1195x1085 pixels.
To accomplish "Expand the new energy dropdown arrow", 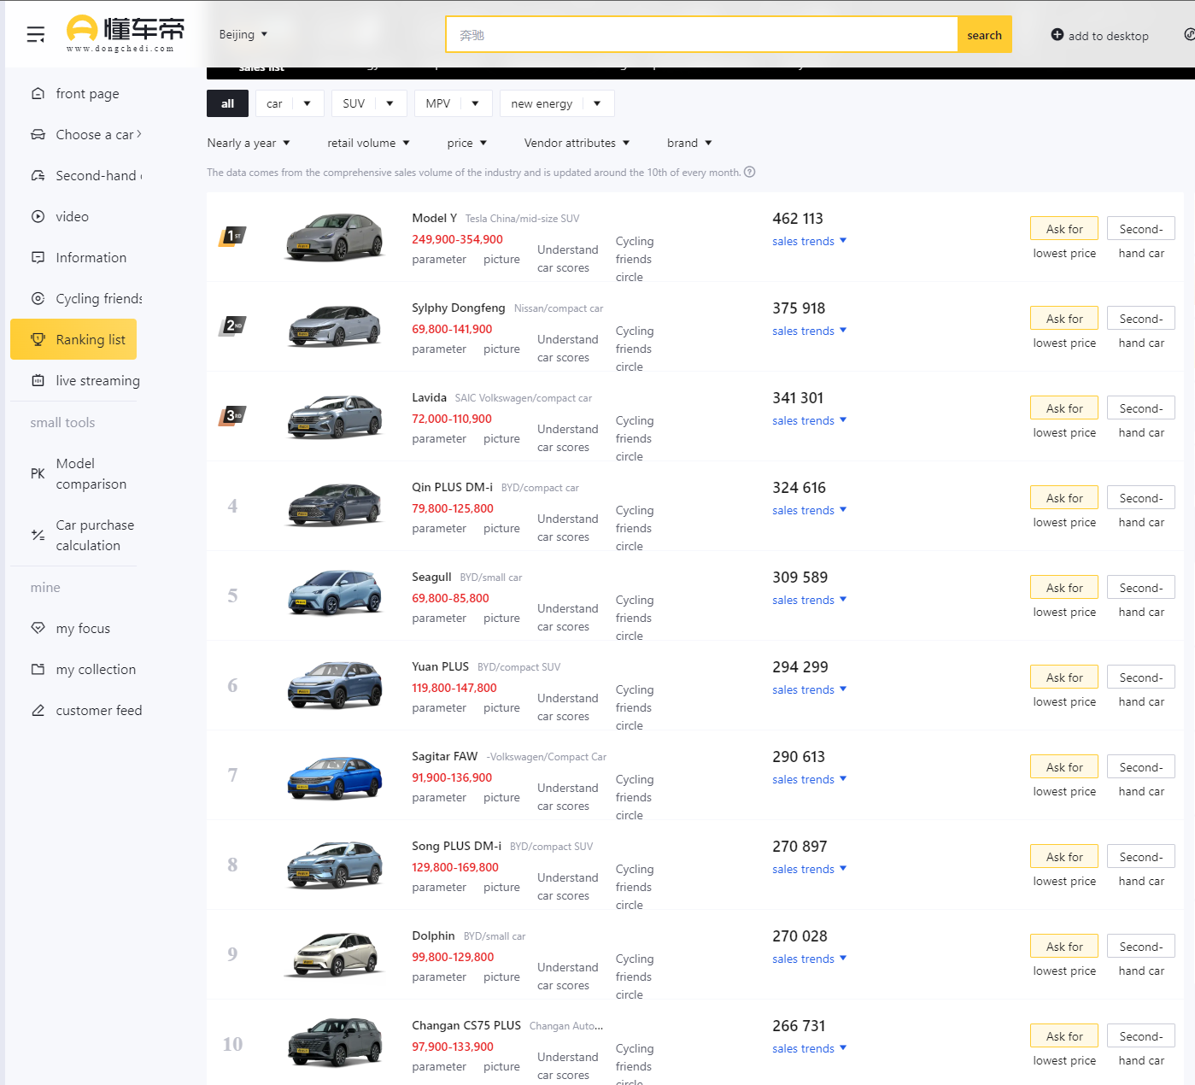I will click(x=597, y=103).
